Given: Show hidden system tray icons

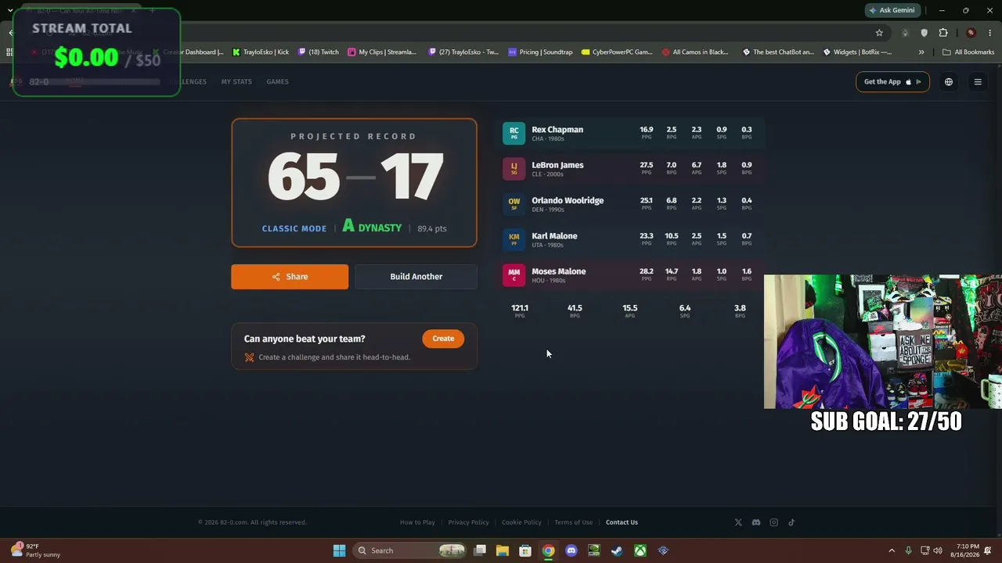Looking at the screenshot, I should click(x=891, y=550).
